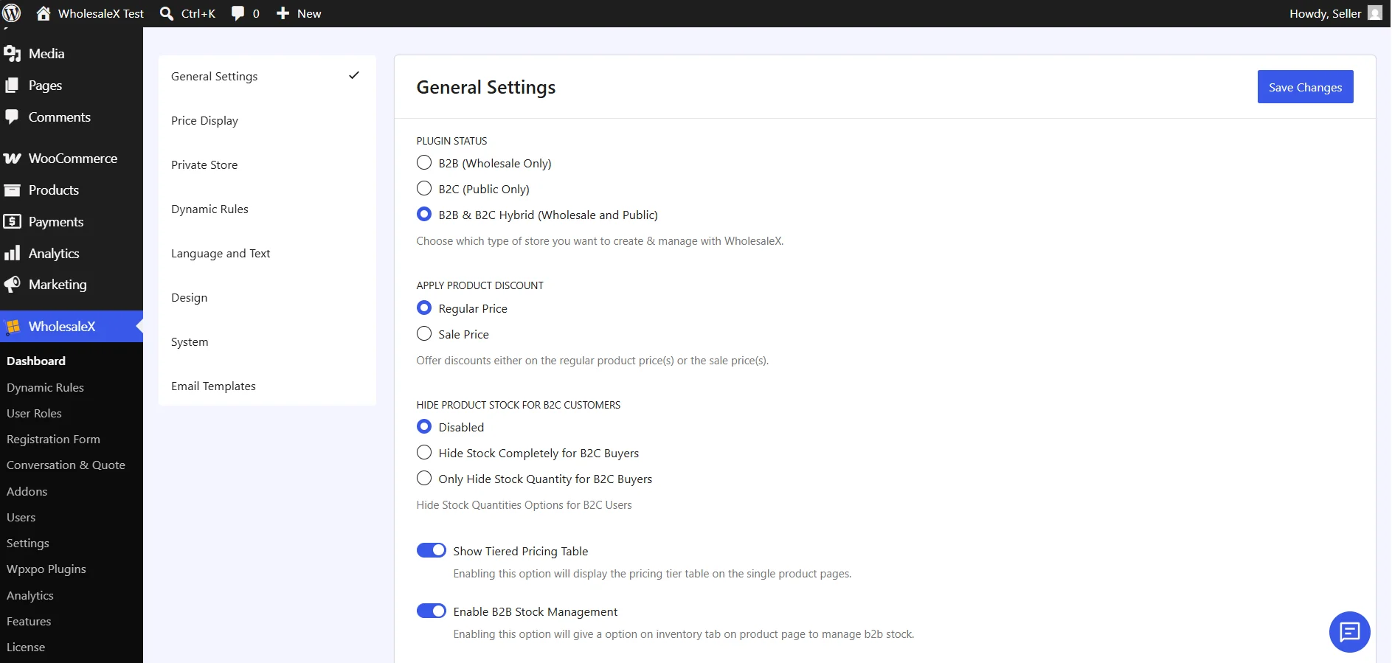Toggle Show Tiered Pricing Table switch
Viewport: 1392px width, 663px height.
[x=432, y=551]
